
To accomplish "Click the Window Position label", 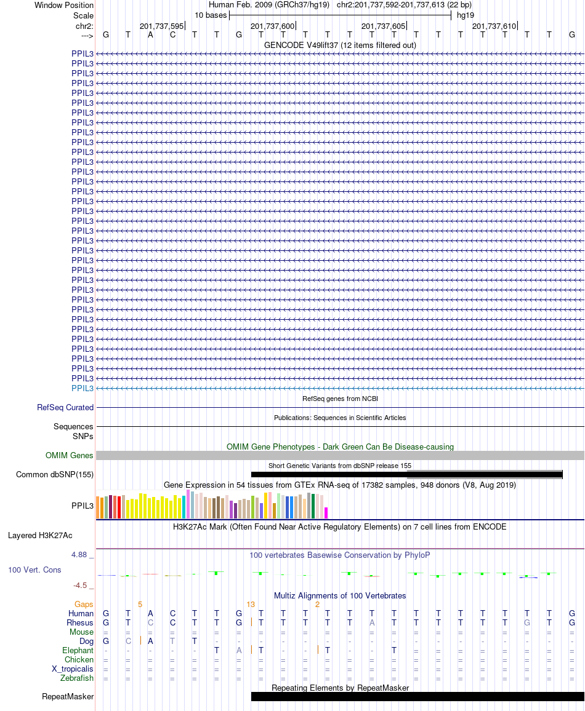I will click(x=64, y=5).
